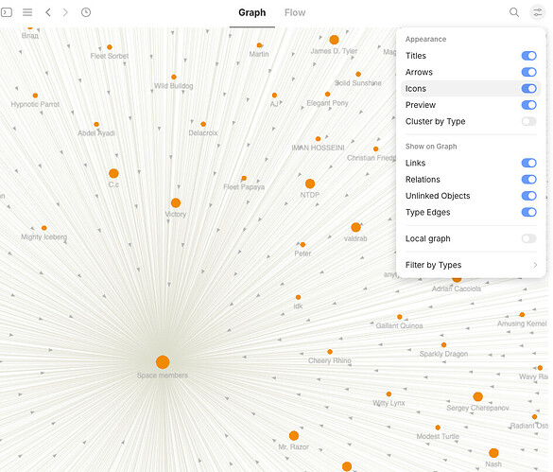Select the James D. Tyler node
This screenshot has height=472, width=553.
click(334, 40)
